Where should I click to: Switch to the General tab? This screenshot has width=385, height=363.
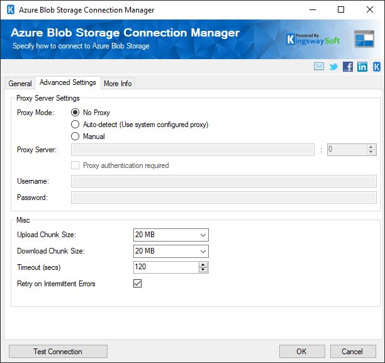click(20, 84)
